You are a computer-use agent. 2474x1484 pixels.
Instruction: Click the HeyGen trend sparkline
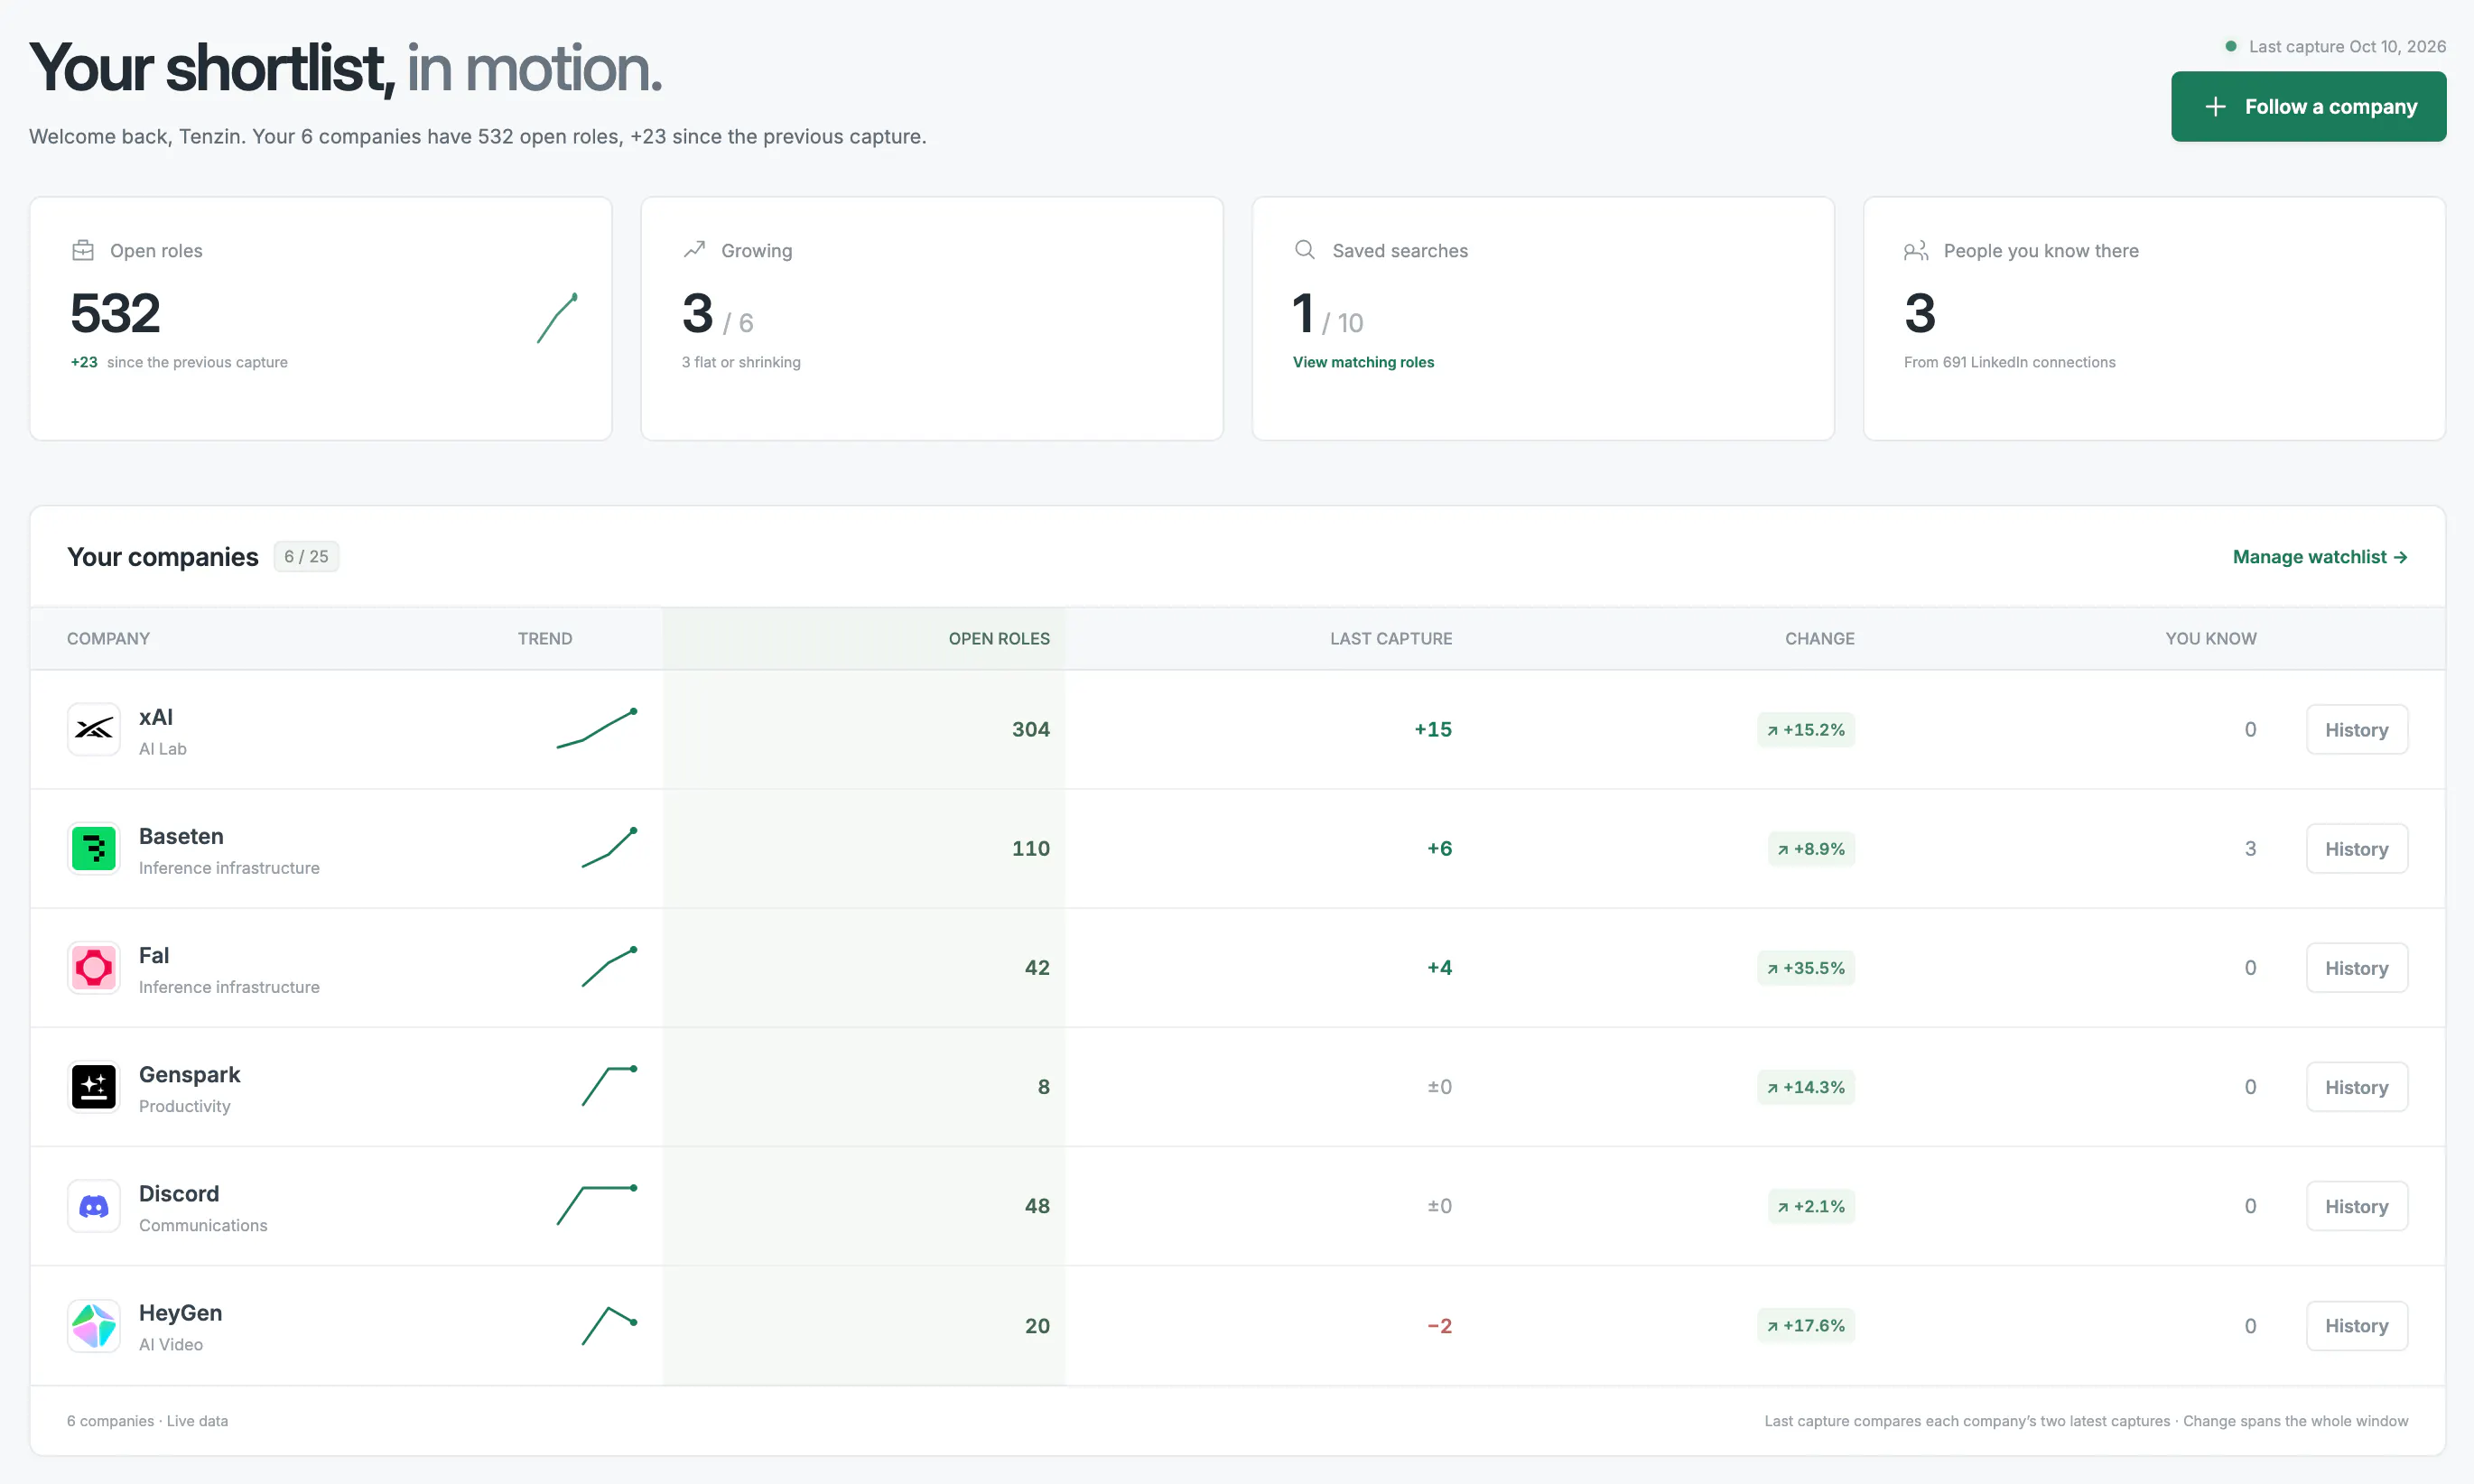click(x=609, y=1325)
